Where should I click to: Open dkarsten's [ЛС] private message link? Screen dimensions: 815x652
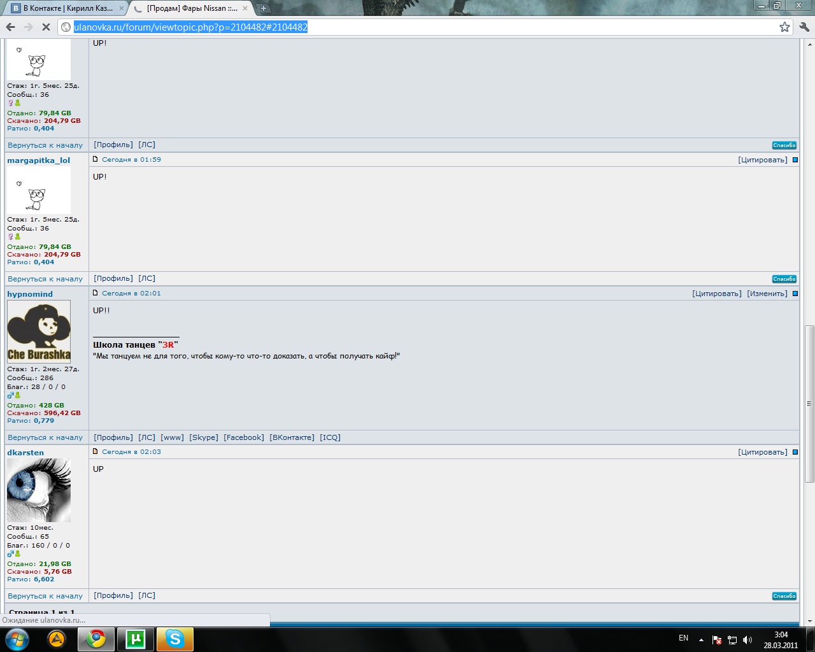(147, 595)
